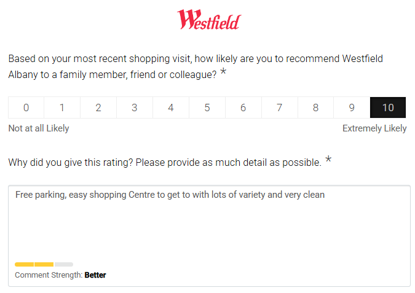Select rating 0 on the scale

point(26,107)
